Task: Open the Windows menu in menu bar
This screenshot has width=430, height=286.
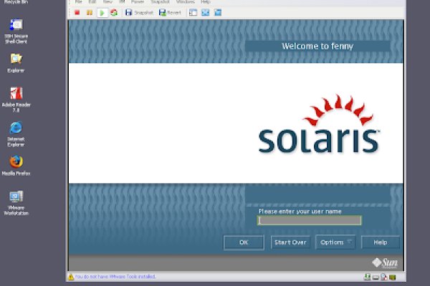Action: pyautogui.click(x=185, y=2)
